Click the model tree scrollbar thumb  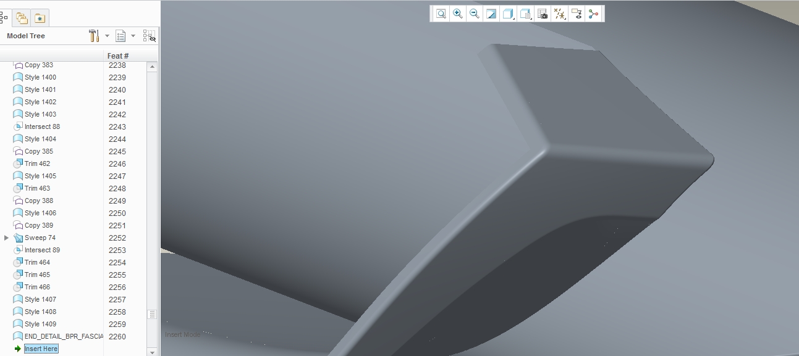pos(152,314)
